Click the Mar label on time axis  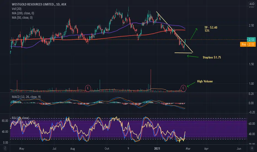click(x=188, y=149)
